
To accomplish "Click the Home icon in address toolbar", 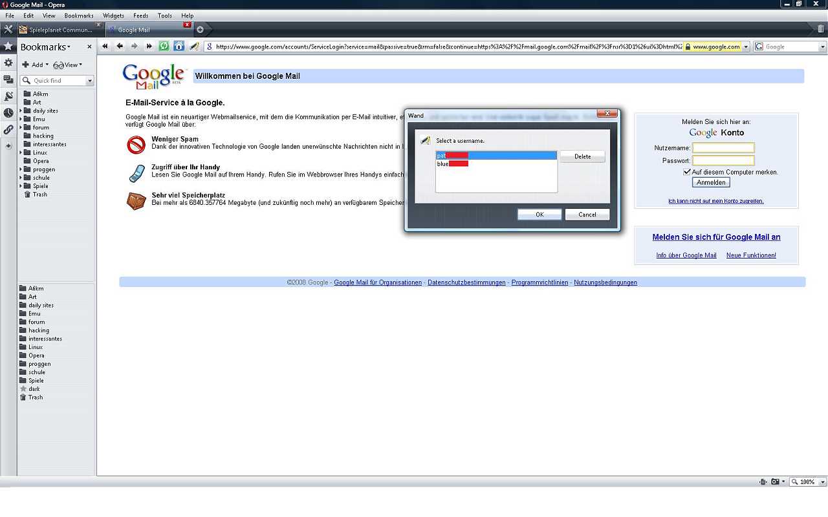I will 179,47.
